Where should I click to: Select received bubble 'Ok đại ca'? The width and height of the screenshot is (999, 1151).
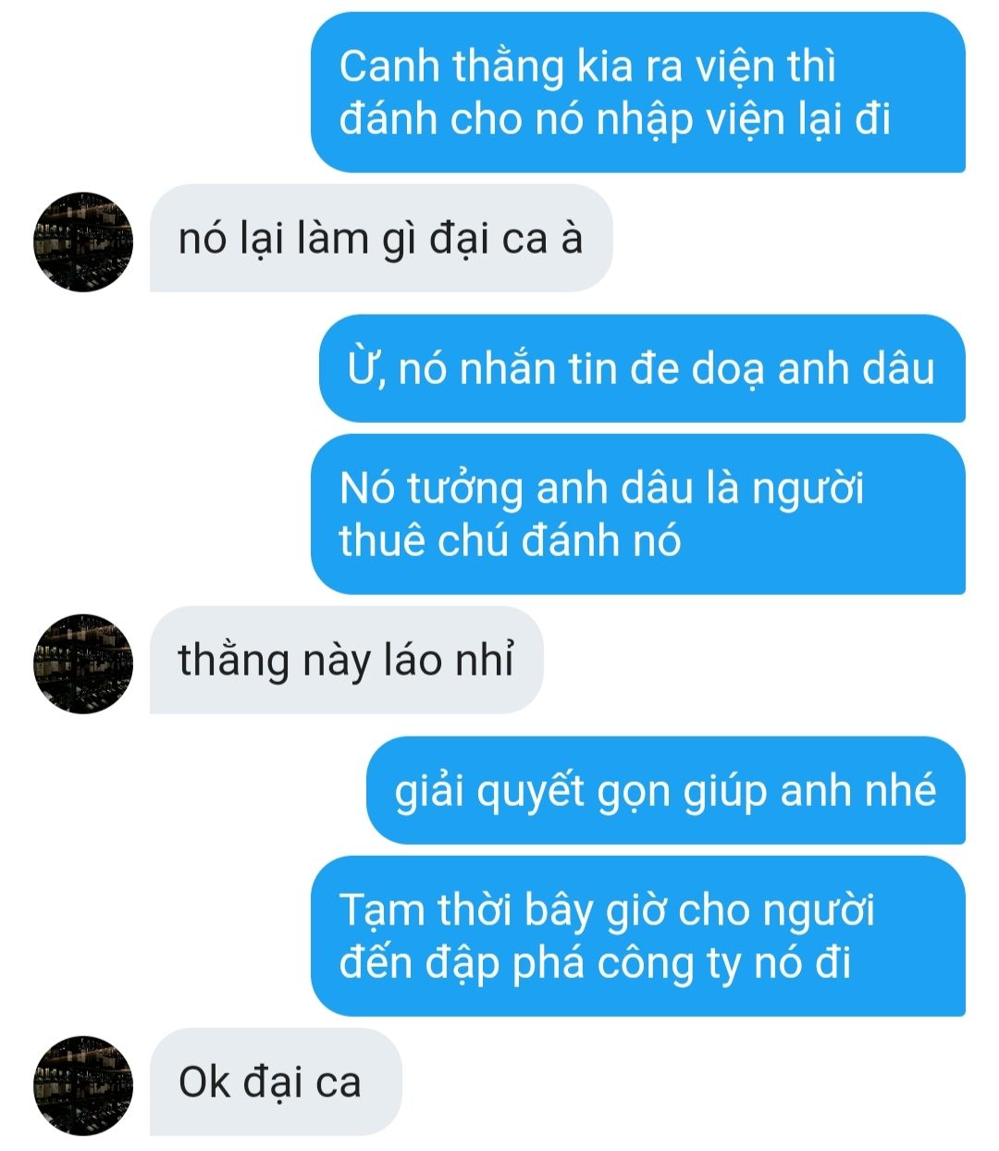click(276, 1083)
